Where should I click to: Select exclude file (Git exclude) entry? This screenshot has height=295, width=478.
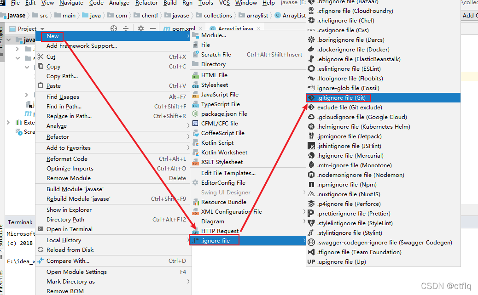383,108
